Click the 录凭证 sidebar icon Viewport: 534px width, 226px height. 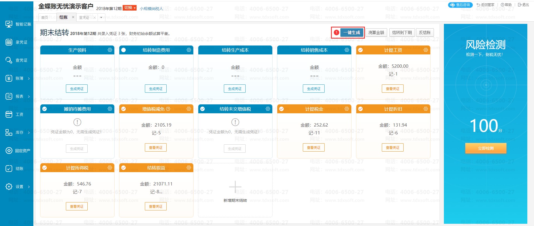click(x=9, y=42)
